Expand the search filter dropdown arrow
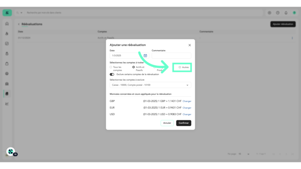 point(21,13)
